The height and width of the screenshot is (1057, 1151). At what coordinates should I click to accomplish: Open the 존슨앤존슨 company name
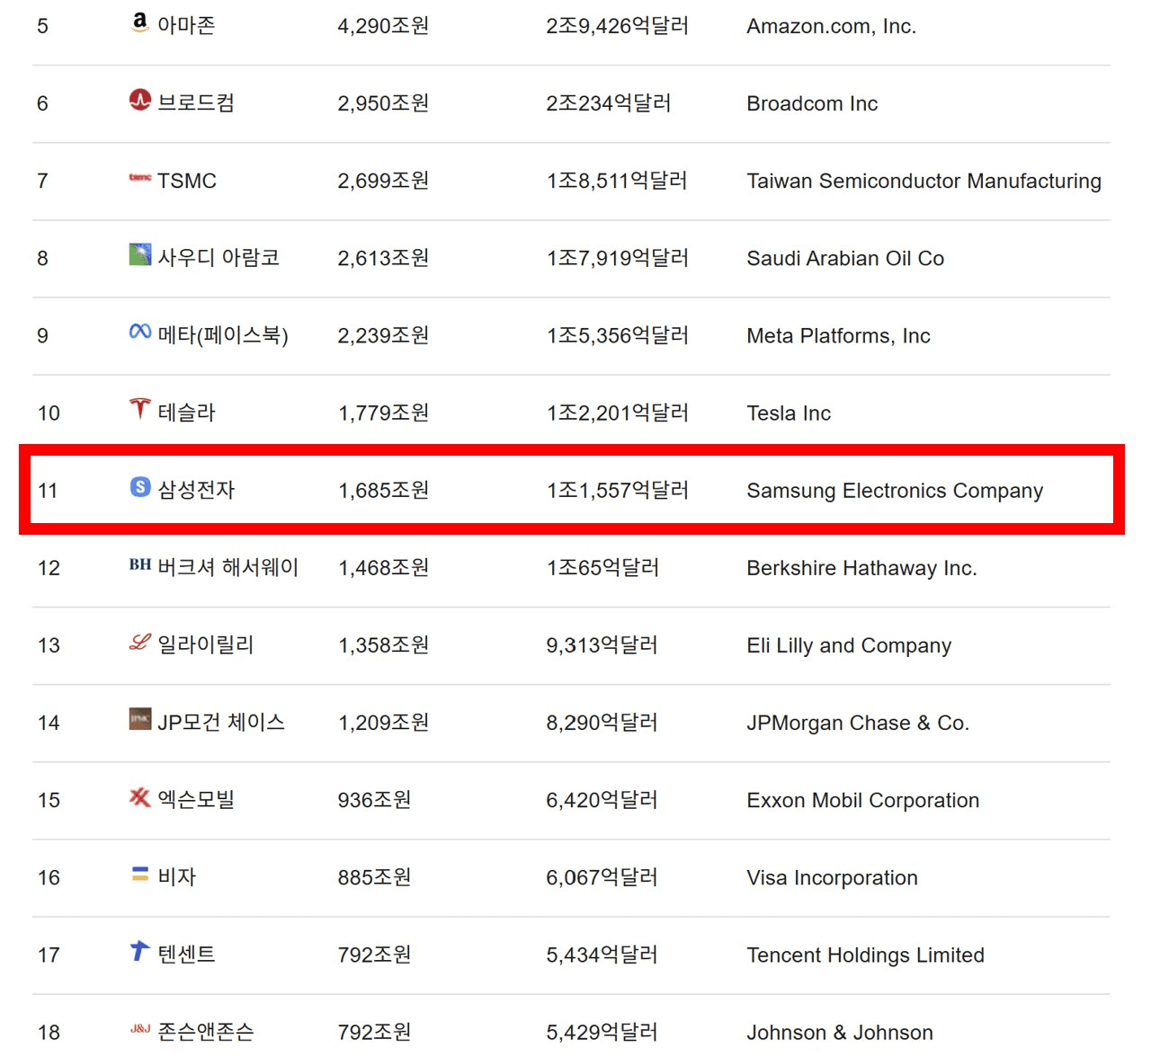206,1031
